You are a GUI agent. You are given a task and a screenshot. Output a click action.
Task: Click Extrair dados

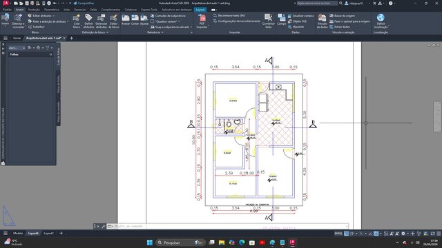coord(340,27)
